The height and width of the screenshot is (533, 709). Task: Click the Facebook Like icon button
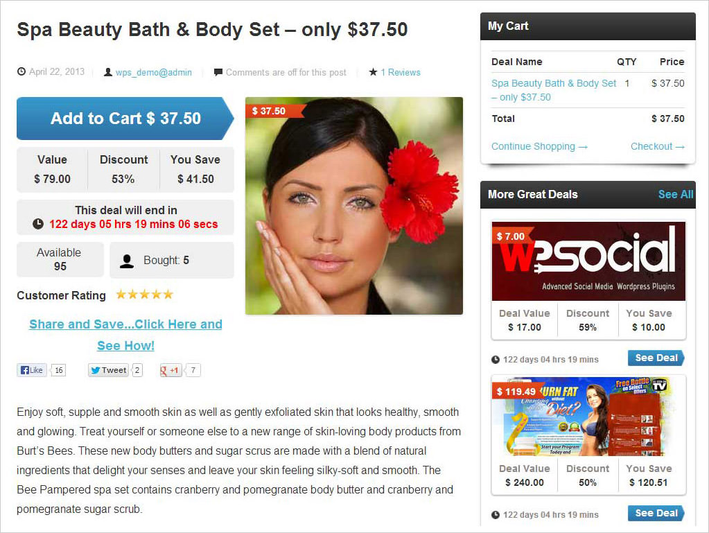point(32,370)
